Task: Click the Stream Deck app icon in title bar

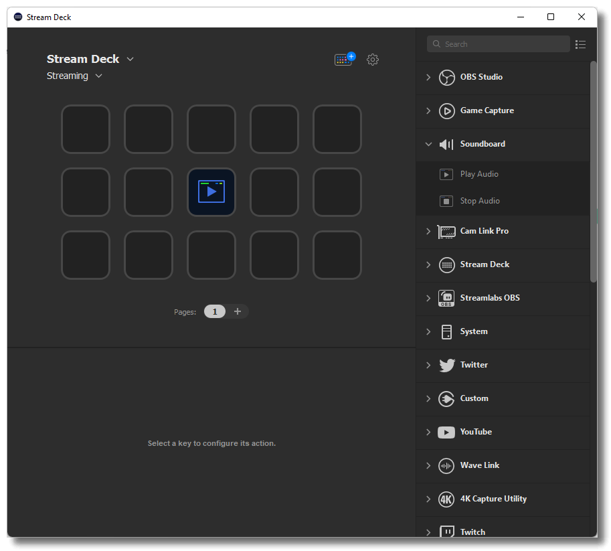Action: 18,17
